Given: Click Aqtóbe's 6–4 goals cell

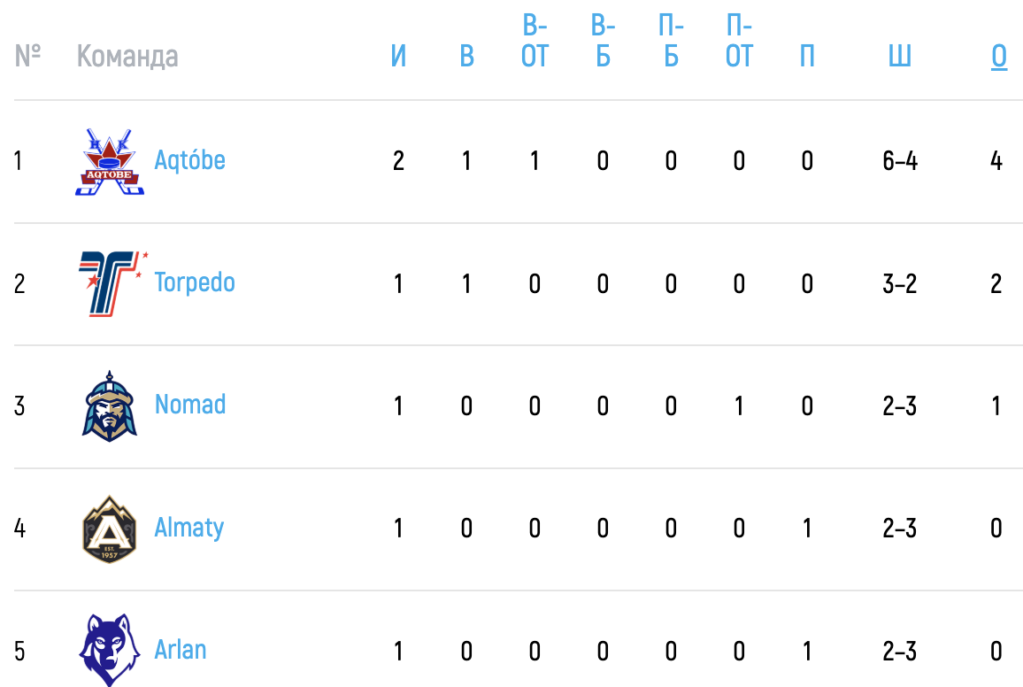Looking at the screenshot, I should click(900, 161).
